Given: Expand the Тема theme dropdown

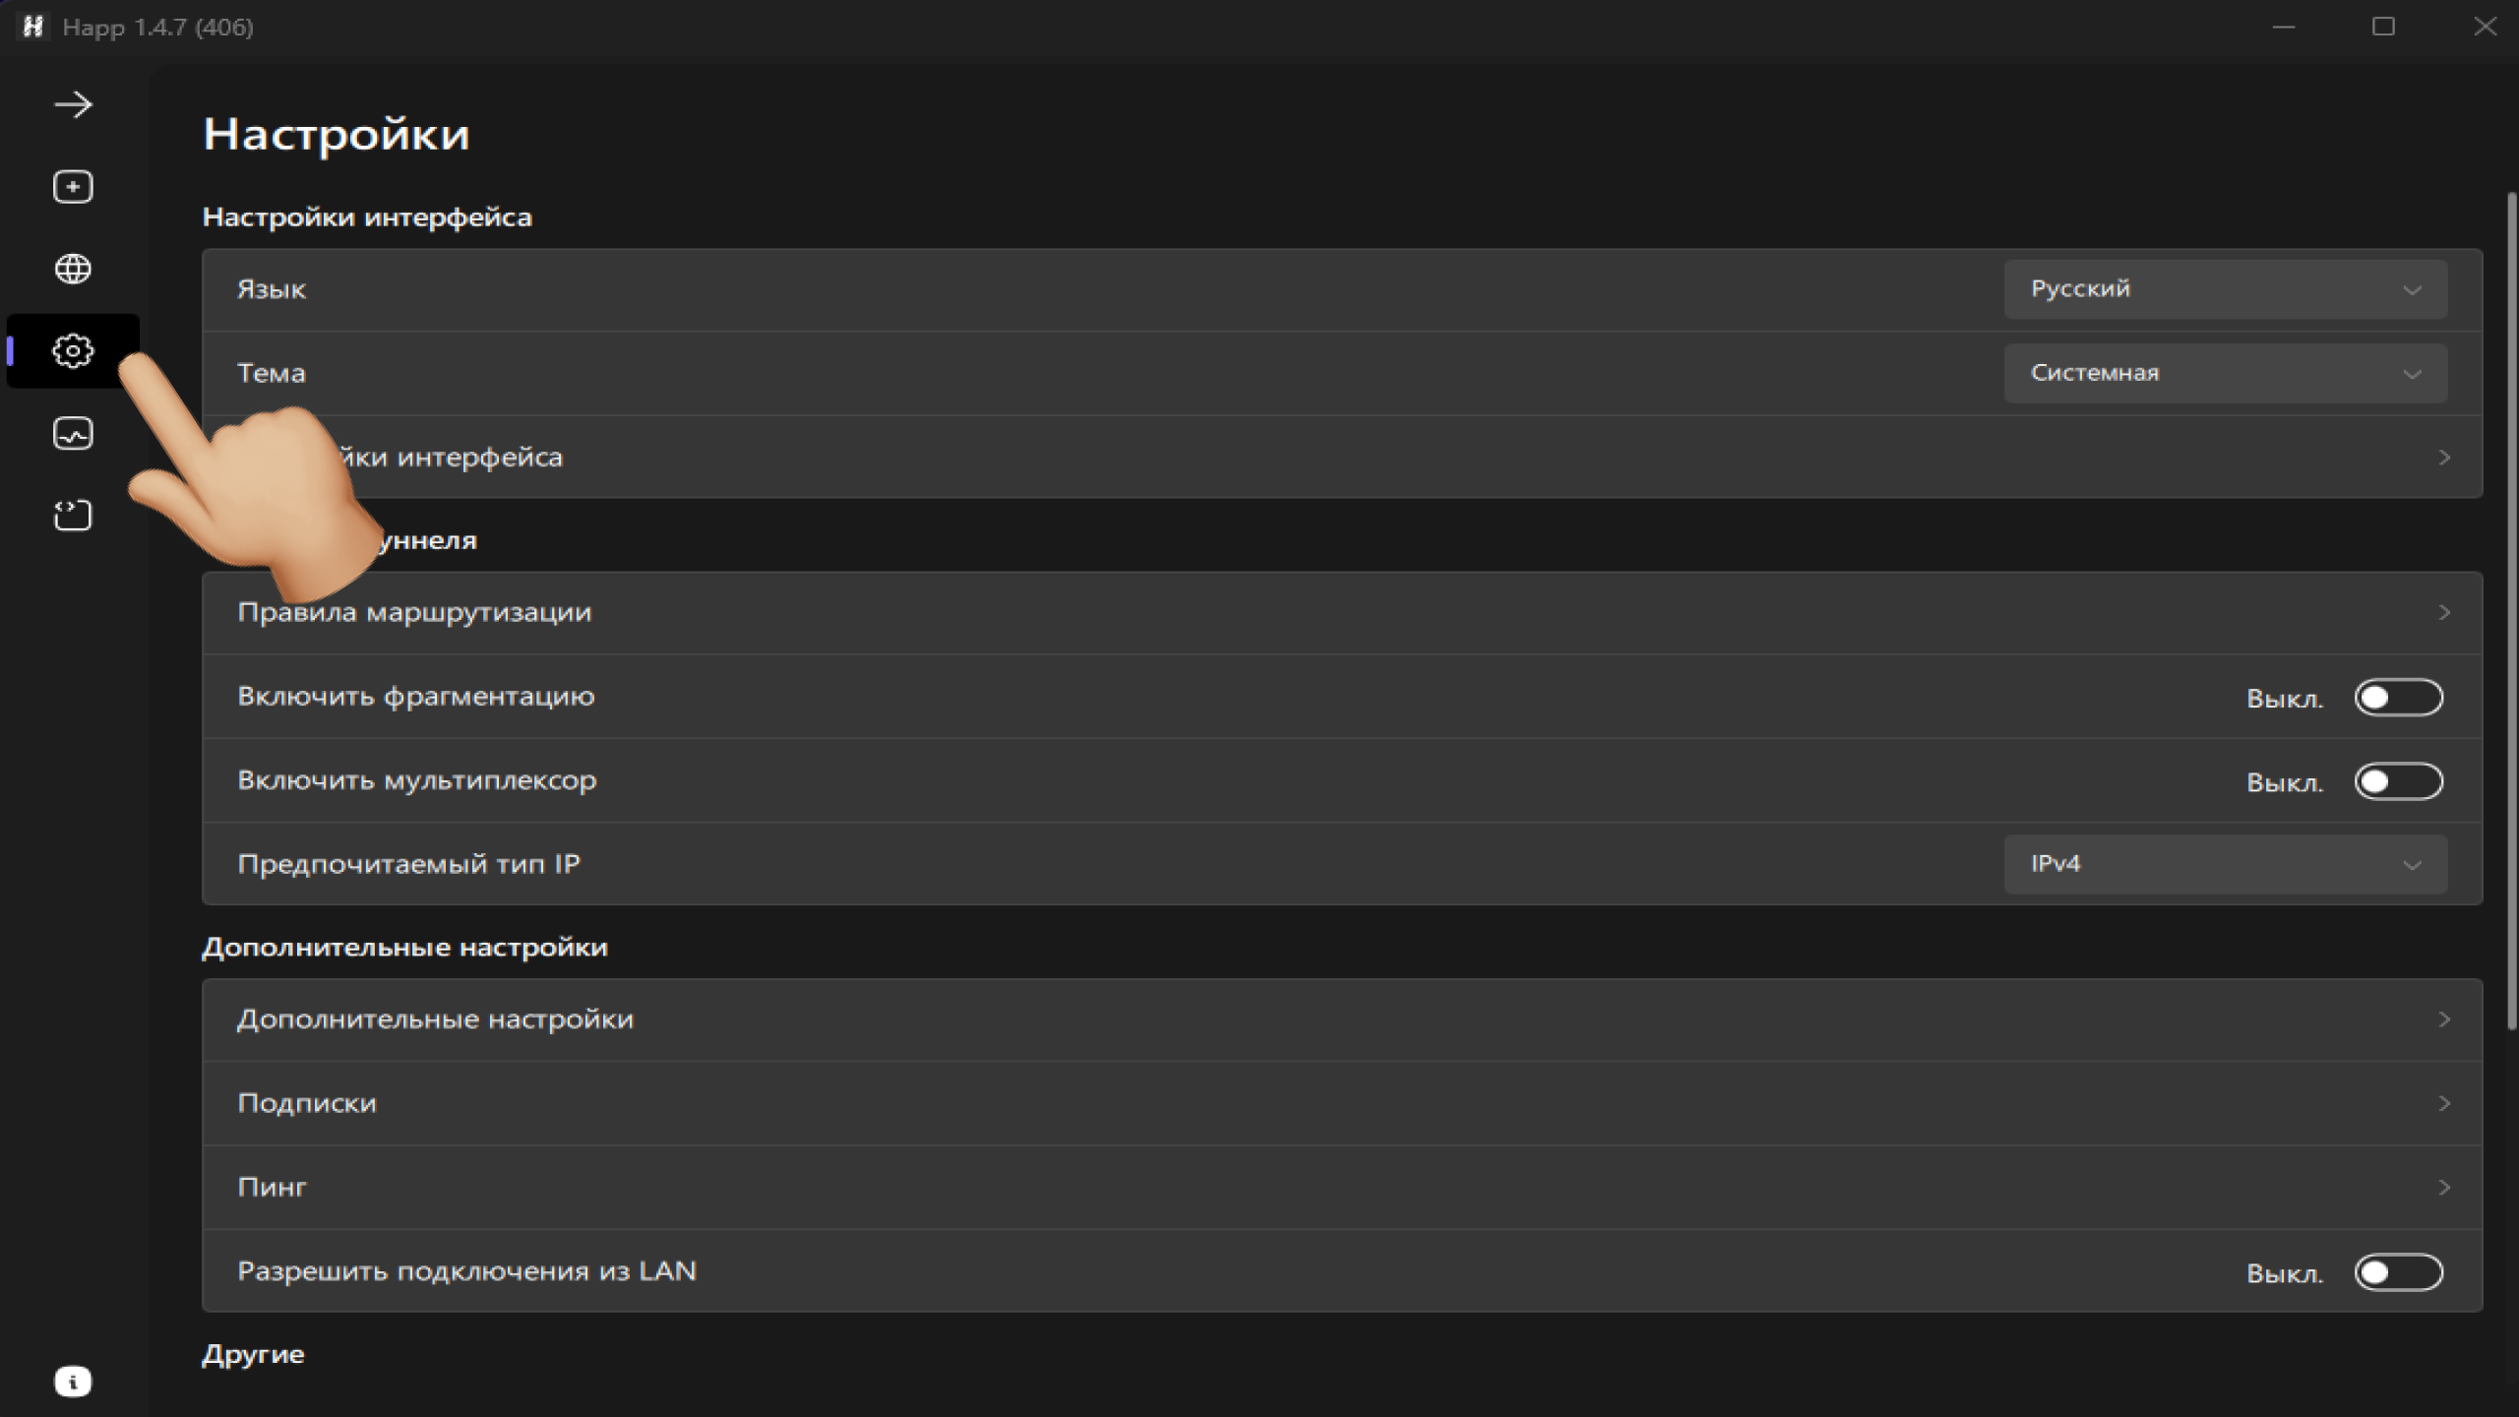Looking at the screenshot, I should coord(2225,373).
